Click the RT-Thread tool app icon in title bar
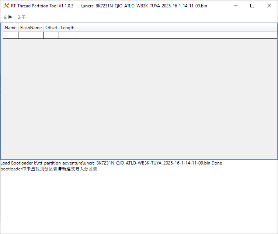This screenshot has width=278, height=234. [x=6, y=6]
